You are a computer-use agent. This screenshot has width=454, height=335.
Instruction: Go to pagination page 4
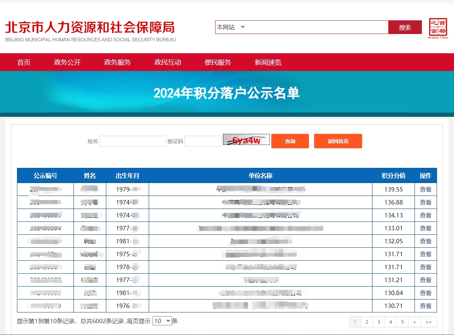(x=391, y=322)
